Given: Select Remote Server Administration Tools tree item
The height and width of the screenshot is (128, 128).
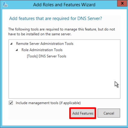Looking at the screenshot, I should tap(45, 44).
